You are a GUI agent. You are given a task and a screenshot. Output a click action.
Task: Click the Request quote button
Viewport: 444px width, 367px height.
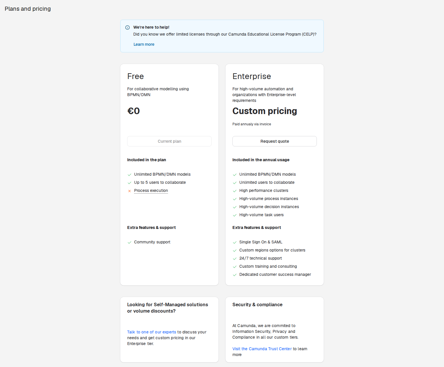click(x=275, y=141)
